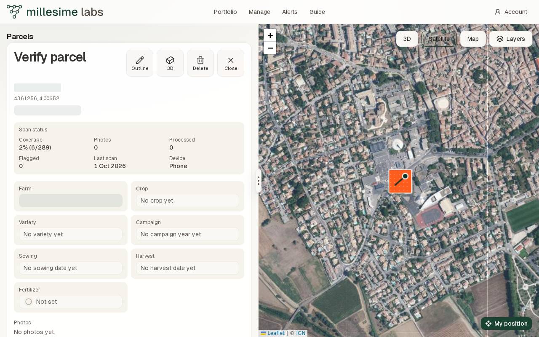
Task: Zoom out on the map
Action: tap(270, 48)
